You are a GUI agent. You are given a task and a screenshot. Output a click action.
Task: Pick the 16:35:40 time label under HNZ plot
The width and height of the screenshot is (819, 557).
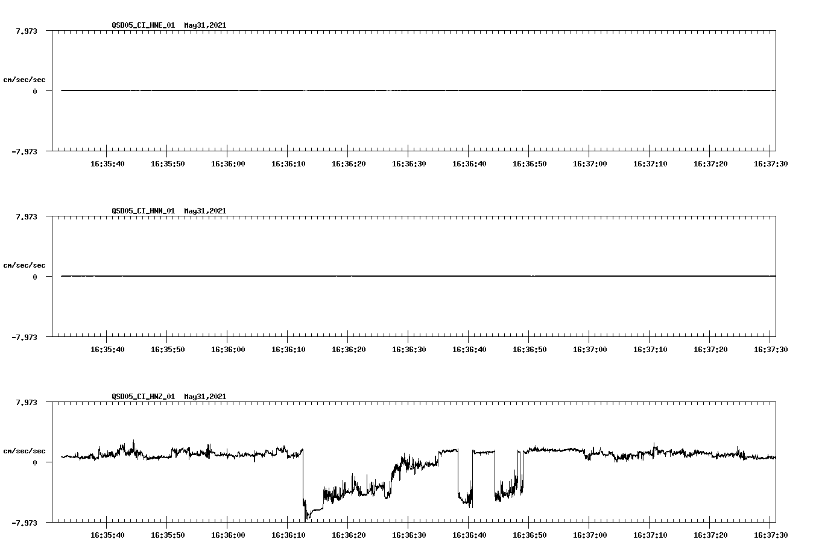tap(107, 535)
